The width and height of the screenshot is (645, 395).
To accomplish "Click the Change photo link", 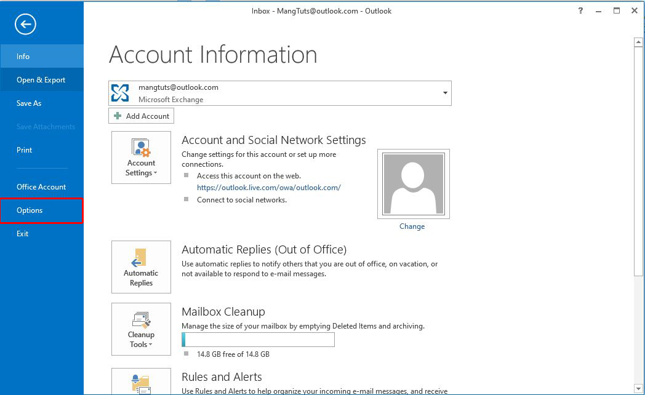I will coord(412,226).
